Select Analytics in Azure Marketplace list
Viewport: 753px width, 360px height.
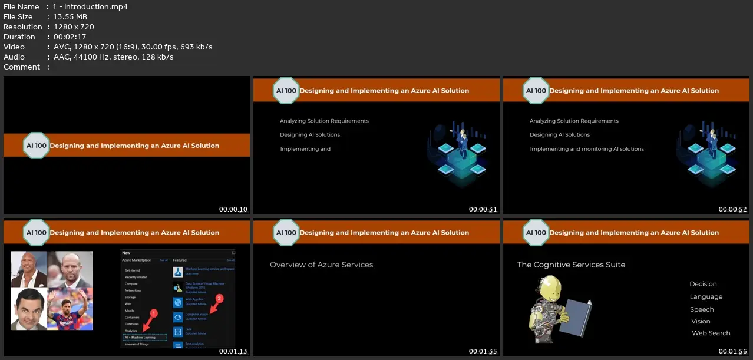pos(131,331)
